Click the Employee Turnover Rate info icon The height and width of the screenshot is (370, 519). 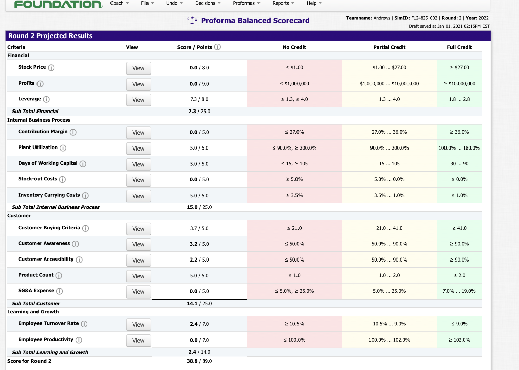tap(83, 323)
